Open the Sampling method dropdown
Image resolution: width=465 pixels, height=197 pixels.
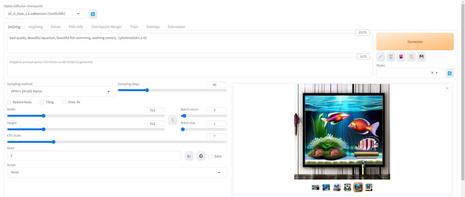coord(61,91)
